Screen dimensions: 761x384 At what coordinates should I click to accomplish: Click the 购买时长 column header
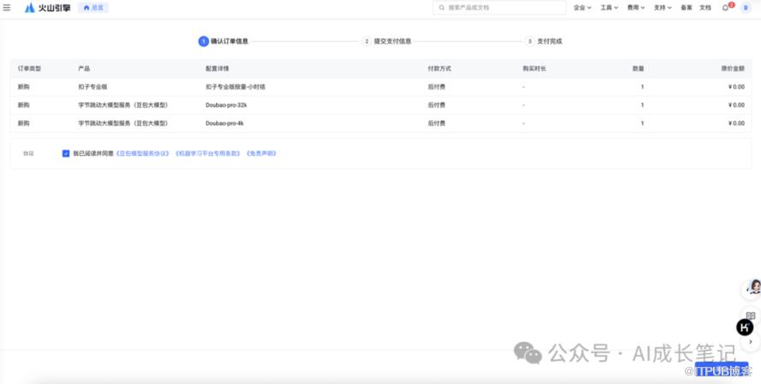click(x=534, y=69)
